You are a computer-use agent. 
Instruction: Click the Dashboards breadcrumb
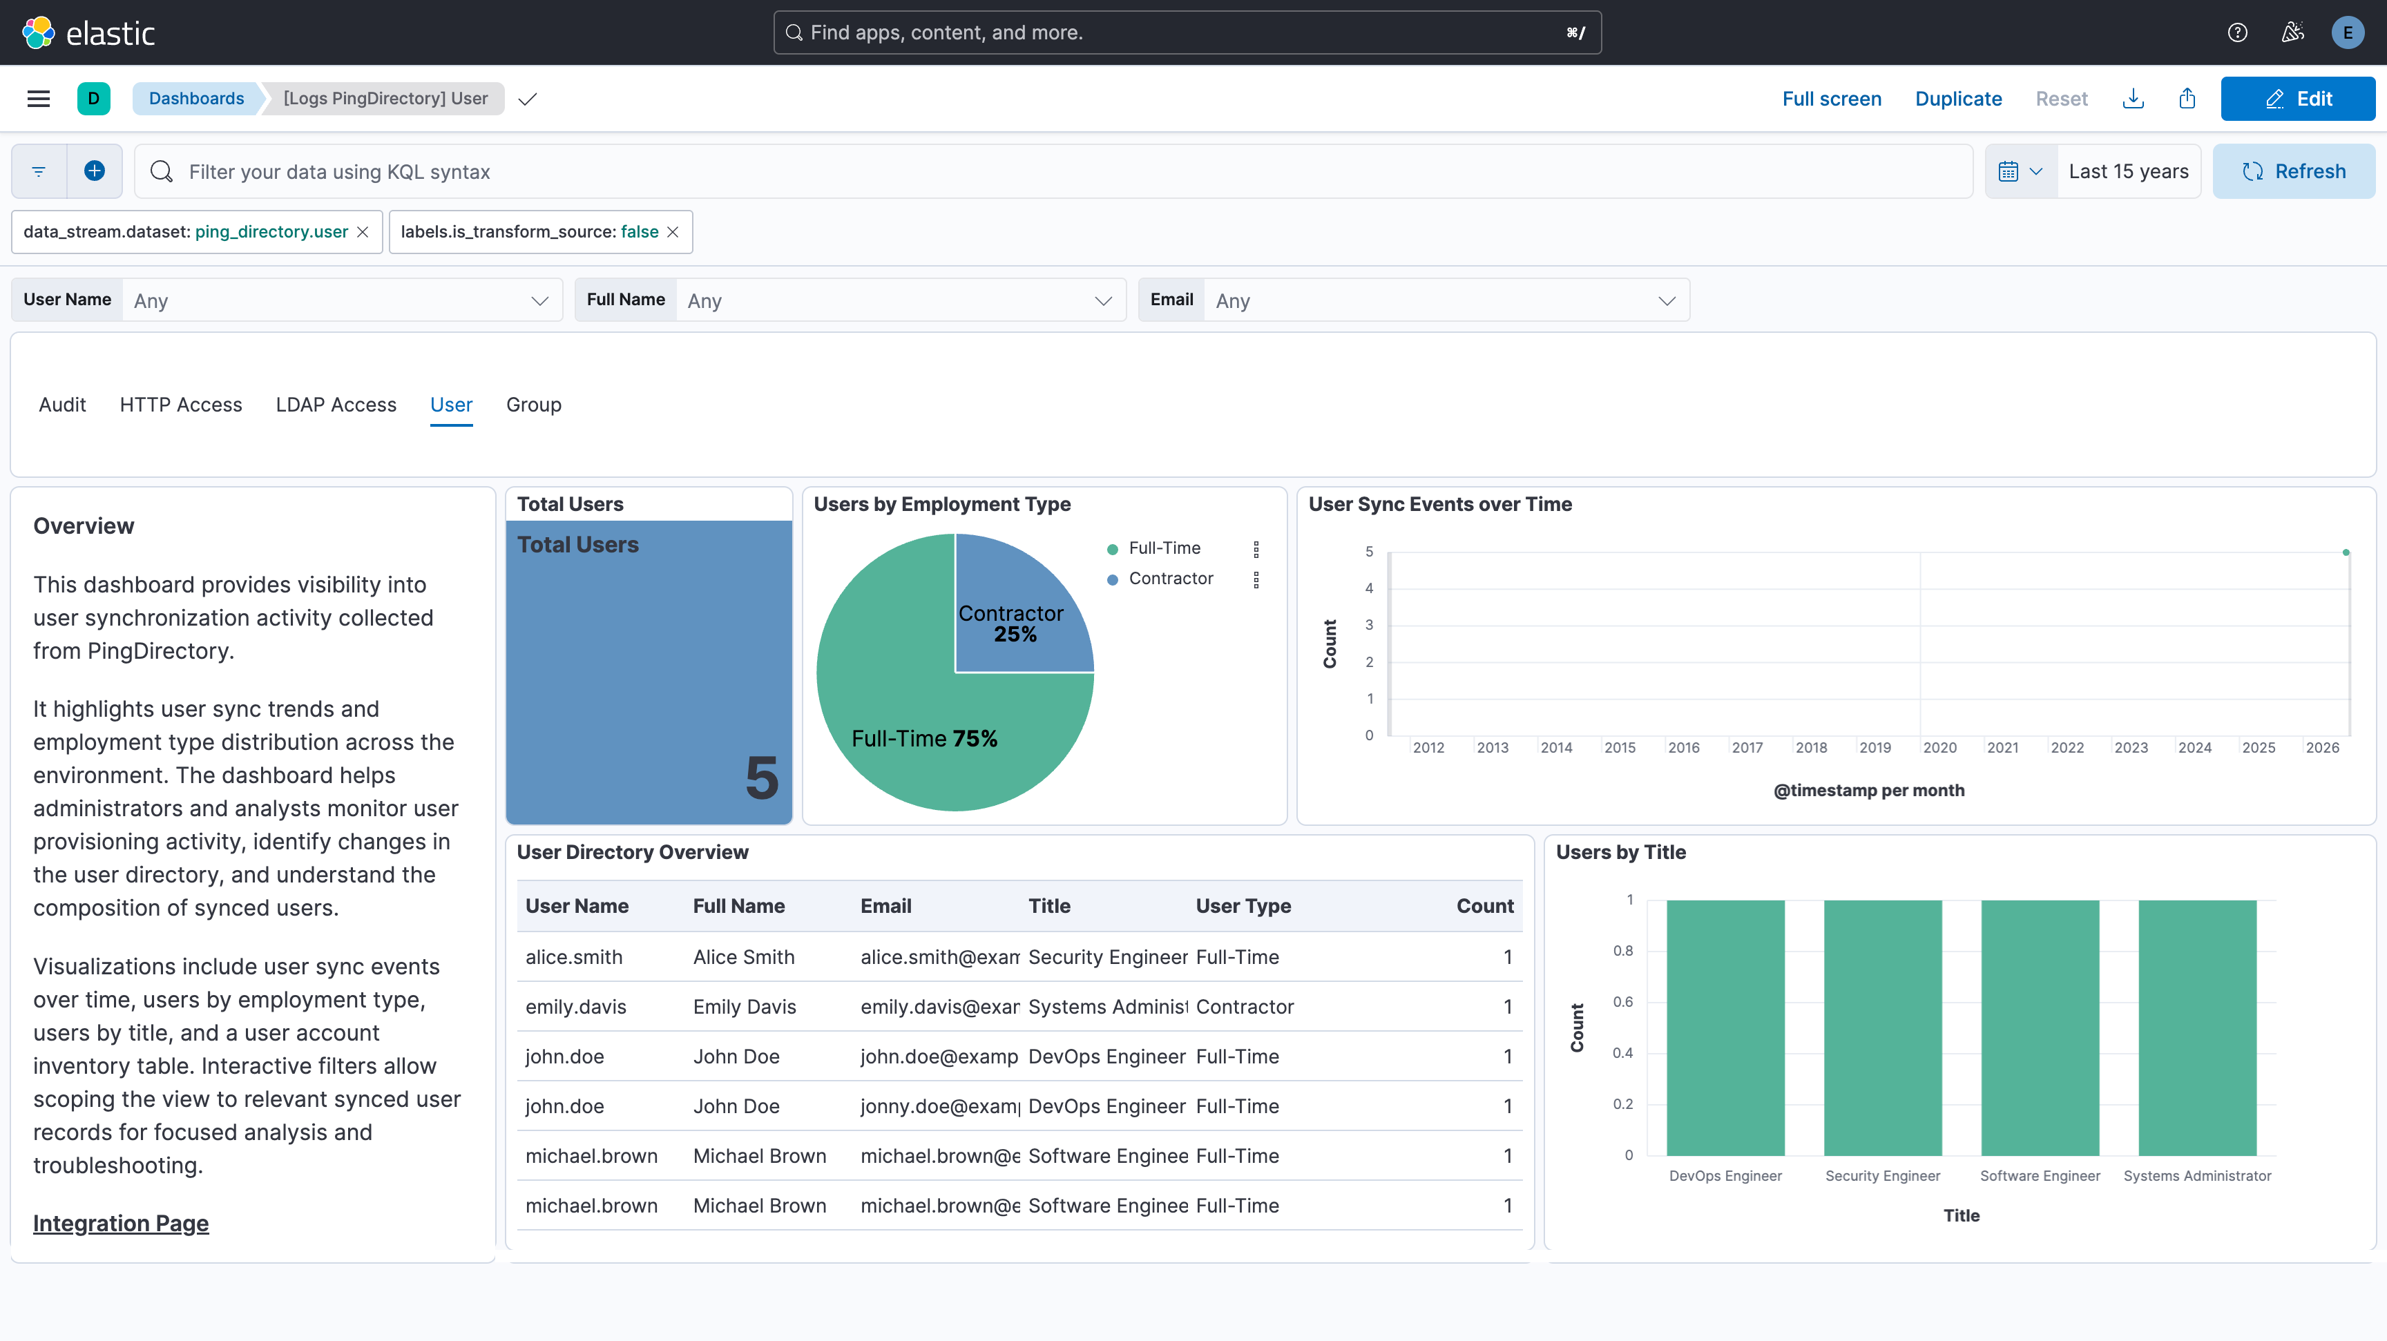coord(196,98)
